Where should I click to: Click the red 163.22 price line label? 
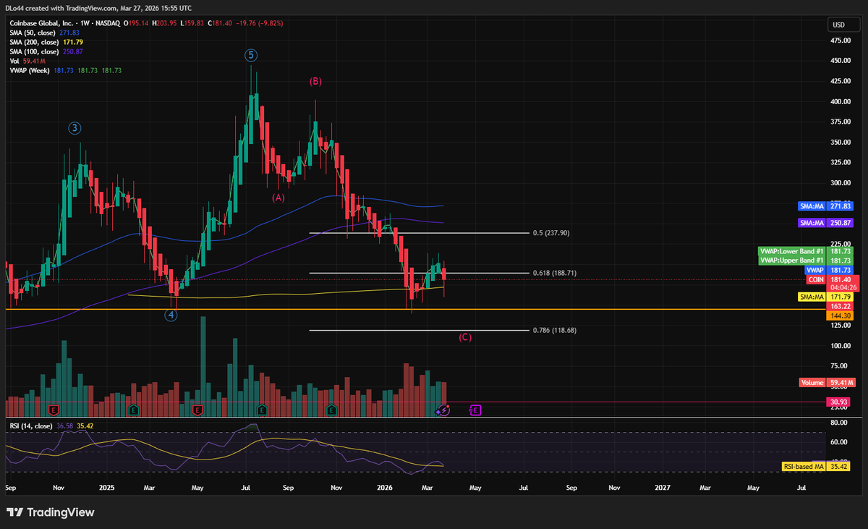(841, 307)
